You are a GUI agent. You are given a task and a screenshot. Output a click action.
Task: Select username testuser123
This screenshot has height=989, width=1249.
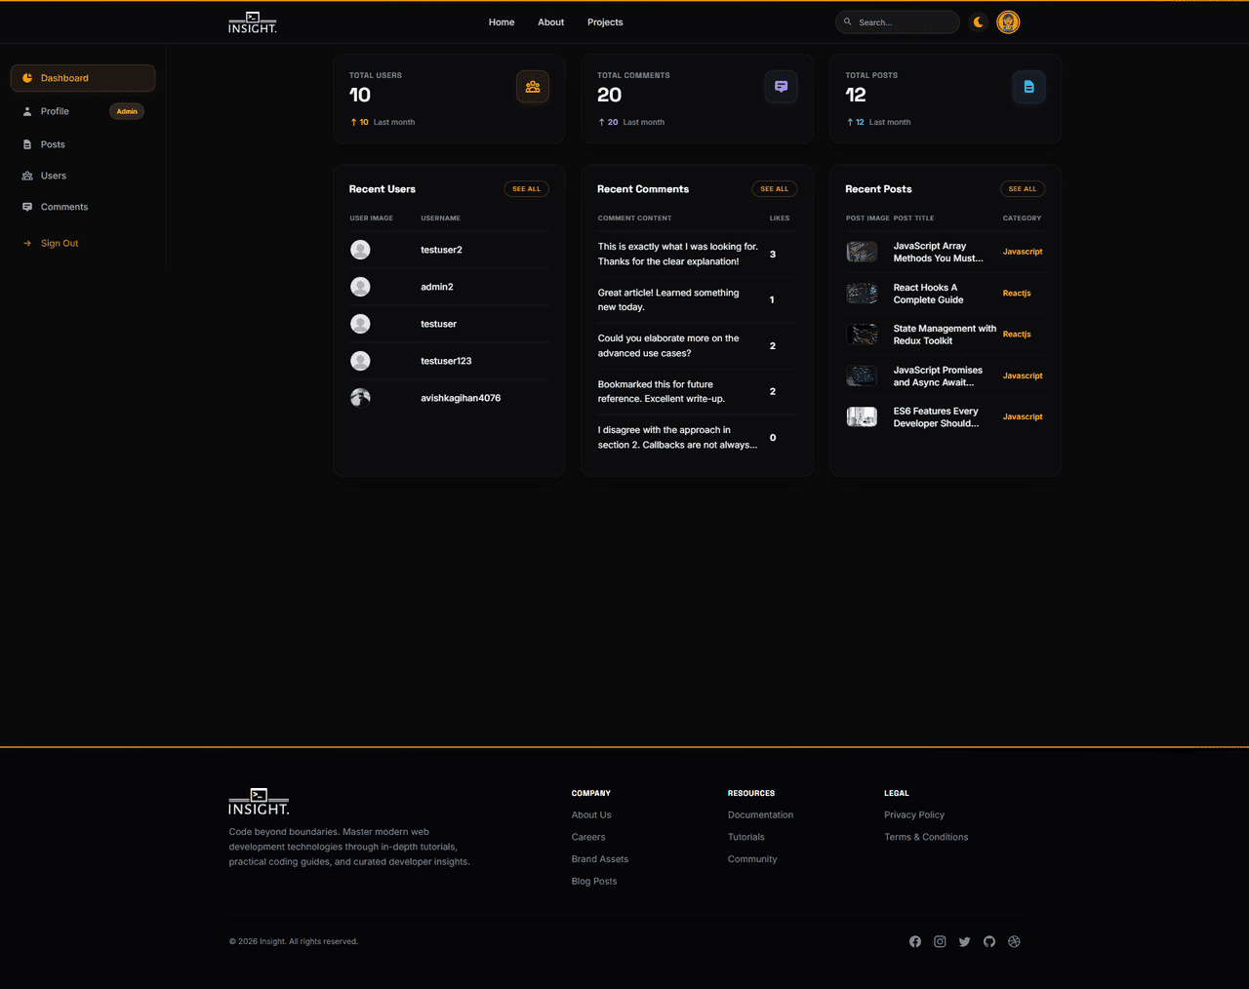[x=446, y=361]
